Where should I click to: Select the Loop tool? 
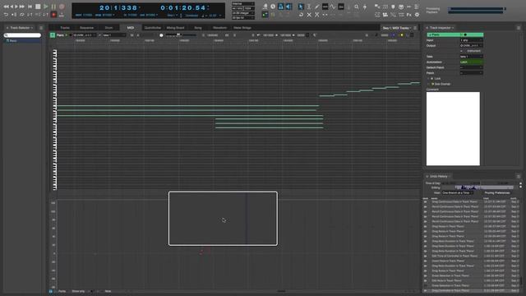(301, 15)
